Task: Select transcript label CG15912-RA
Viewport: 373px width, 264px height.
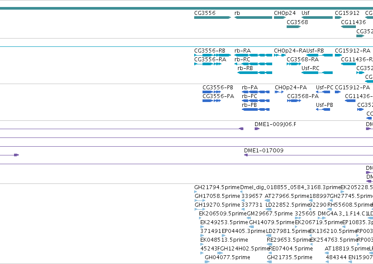Action: [x=352, y=51]
